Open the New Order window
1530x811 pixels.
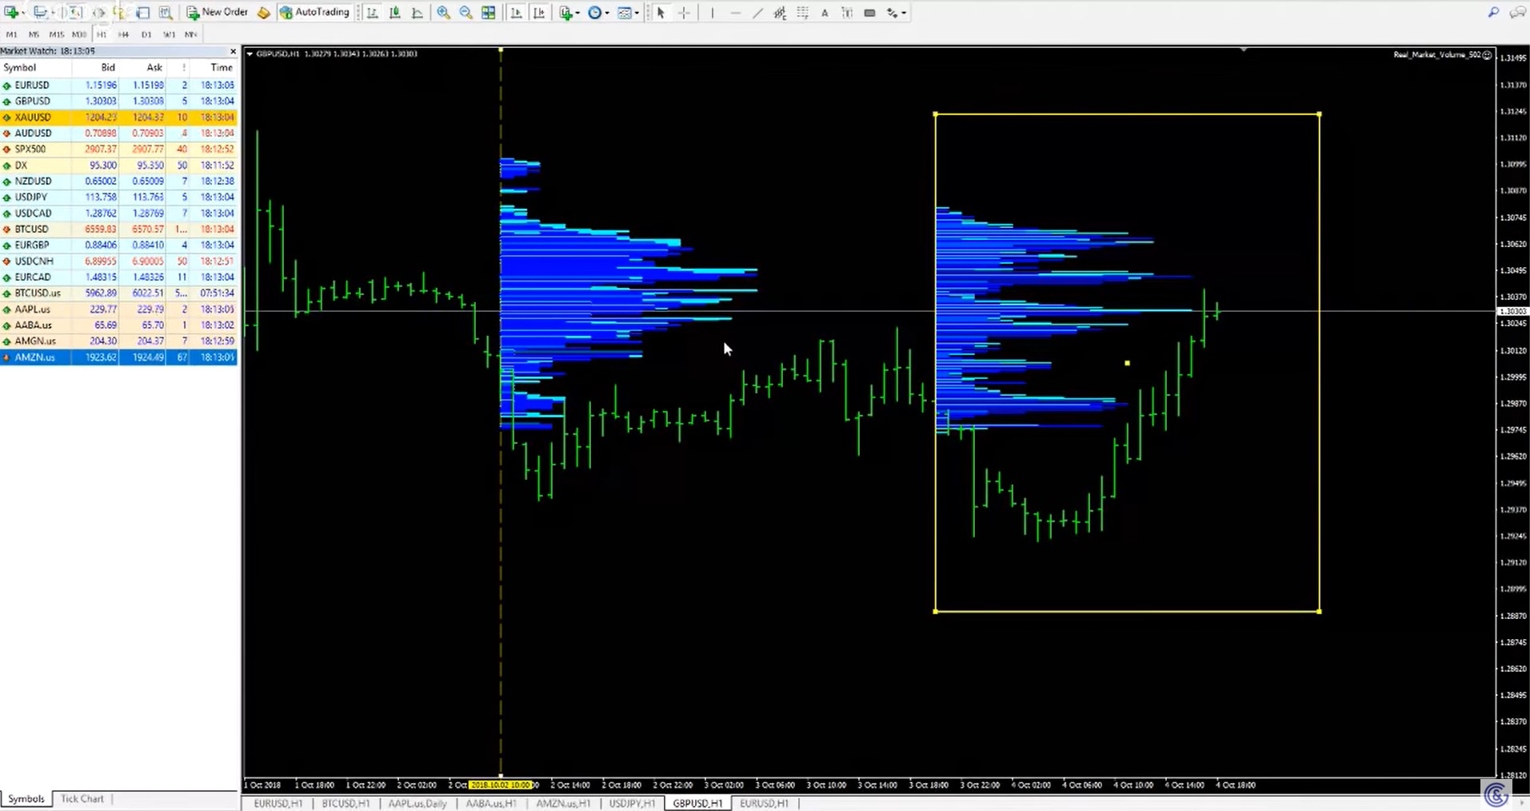(218, 12)
